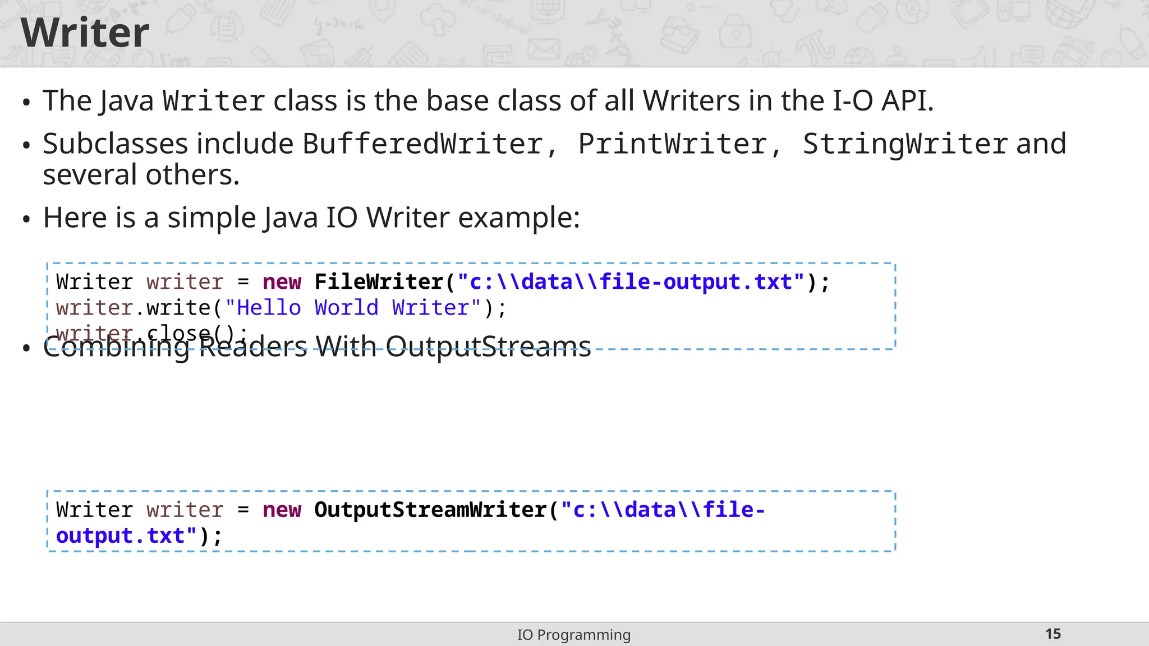Screen dimensions: 1149x646
Task: Click OutputStreamWriter in the second code box
Action: click(430, 510)
